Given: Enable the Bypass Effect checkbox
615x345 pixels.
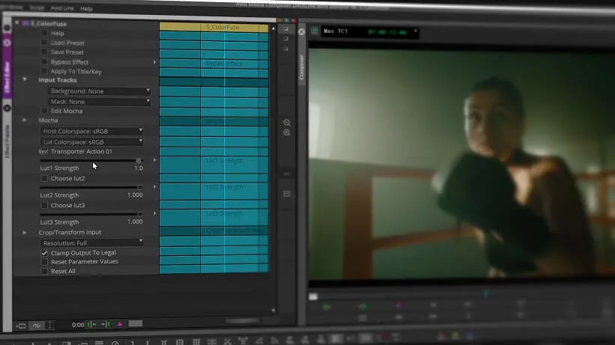Looking at the screenshot, I should pos(44,62).
